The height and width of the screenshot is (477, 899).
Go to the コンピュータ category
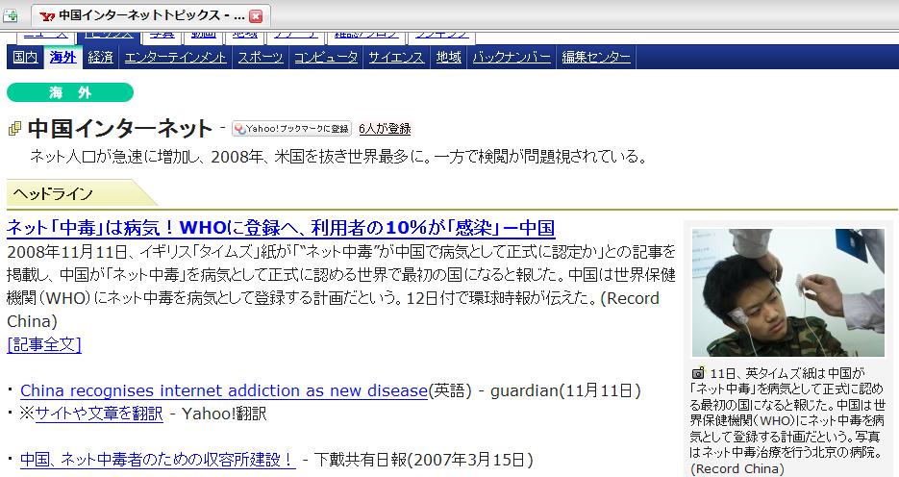(326, 58)
